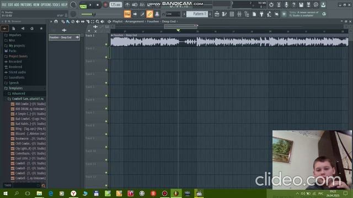Open the project page icon in toolbar
Screen dimensions: 353x198
point(254,14)
